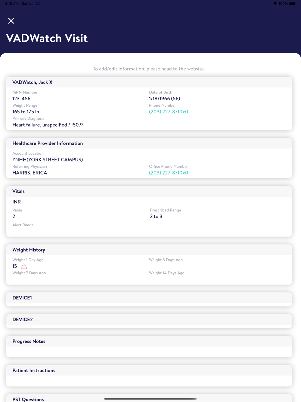Select prescribed range 2 to 3
Image resolution: width=301 pixels, height=402 pixels.
[156, 216]
